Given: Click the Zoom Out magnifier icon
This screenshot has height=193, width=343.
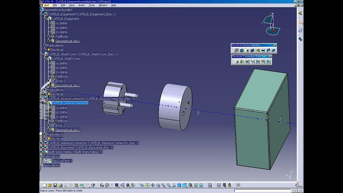Looking at the screenshot, I should 169,185.
